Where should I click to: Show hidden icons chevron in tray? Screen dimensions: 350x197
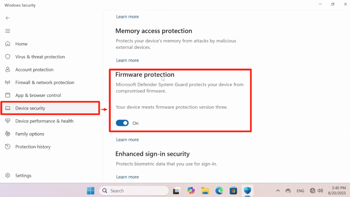click(x=278, y=191)
